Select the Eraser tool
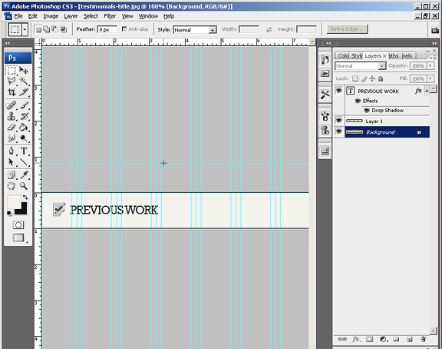 [12, 128]
